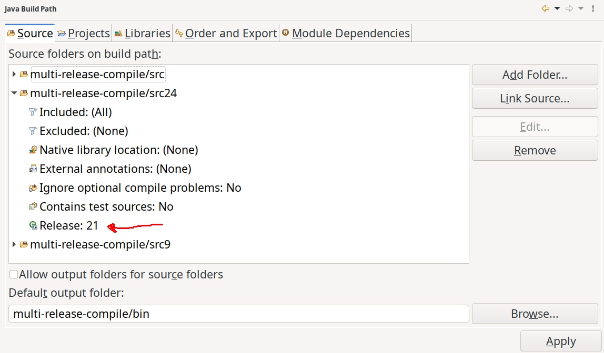Image resolution: width=604 pixels, height=353 pixels.
Task: Click the Release attribute globe icon
Action: point(33,225)
